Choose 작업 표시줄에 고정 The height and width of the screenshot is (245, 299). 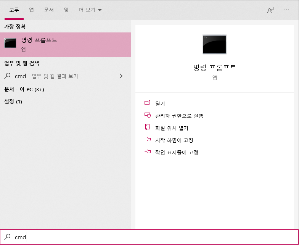(177, 153)
